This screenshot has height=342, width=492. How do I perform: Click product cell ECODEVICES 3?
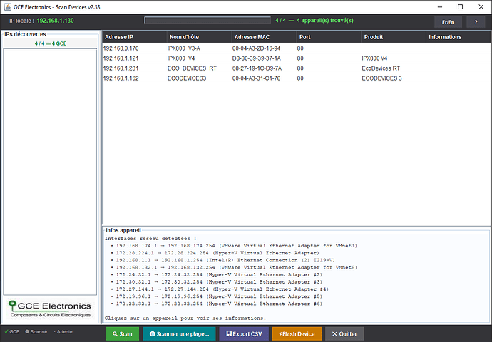click(x=381, y=78)
